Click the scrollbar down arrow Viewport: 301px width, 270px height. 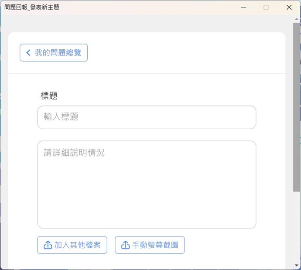(x=297, y=266)
